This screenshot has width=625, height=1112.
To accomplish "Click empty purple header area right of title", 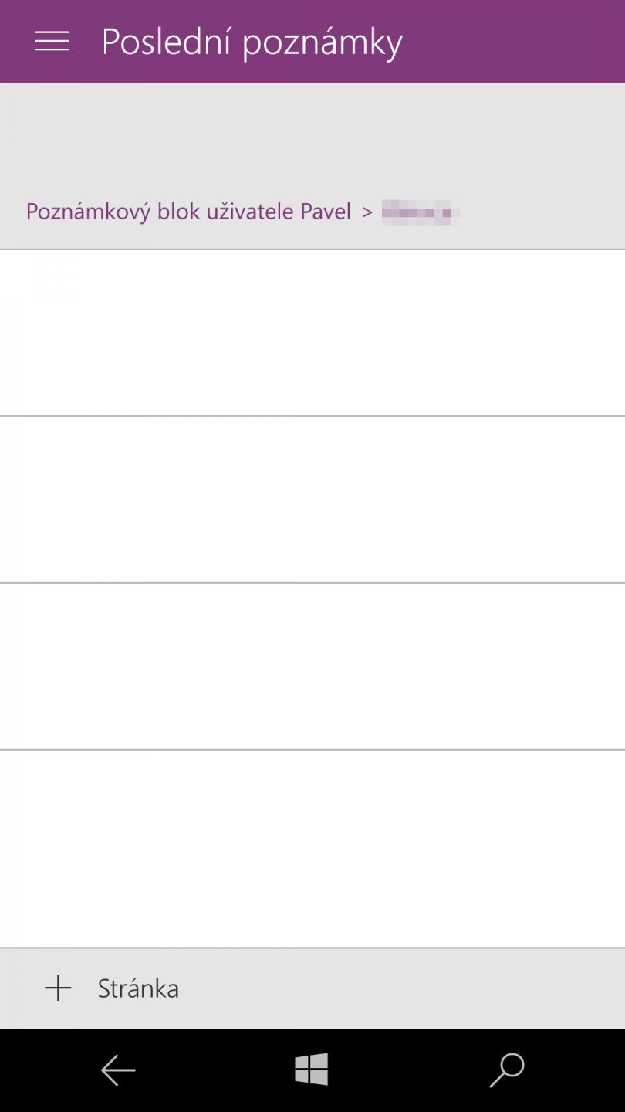I will [x=517, y=42].
